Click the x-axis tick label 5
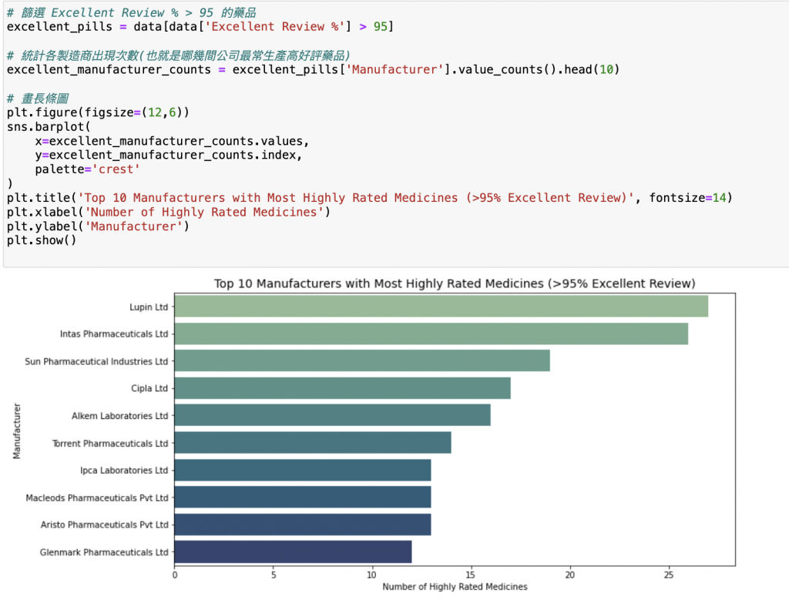 click(x=274, y=575)
